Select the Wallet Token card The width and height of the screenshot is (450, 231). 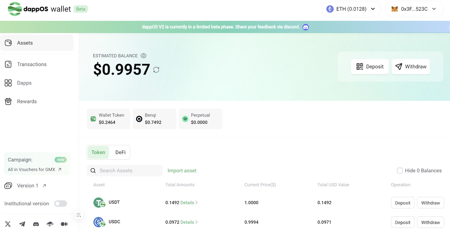[x=108, y=119]
